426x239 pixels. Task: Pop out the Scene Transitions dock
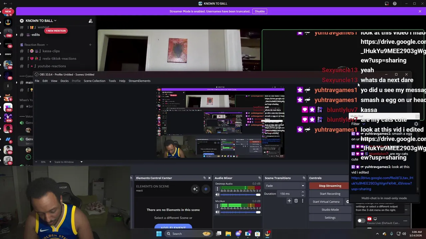point(304,178)
